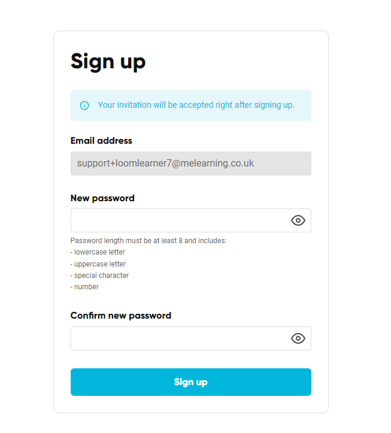This screenshot has width=391, height=433.
Task: Click the info icon in the invitation banner
Action: point(84,105)
